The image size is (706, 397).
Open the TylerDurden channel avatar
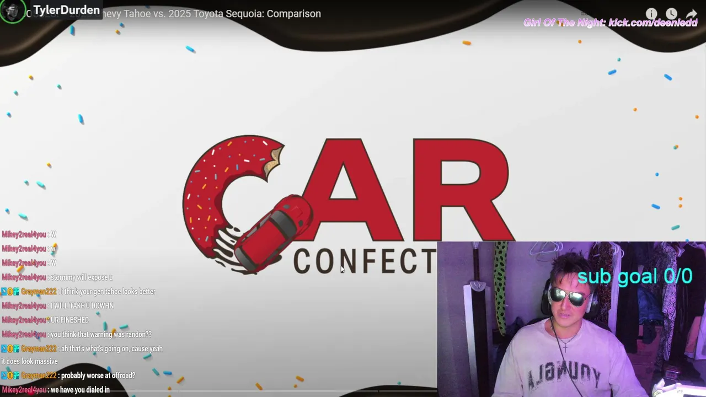tap(12, 11)
